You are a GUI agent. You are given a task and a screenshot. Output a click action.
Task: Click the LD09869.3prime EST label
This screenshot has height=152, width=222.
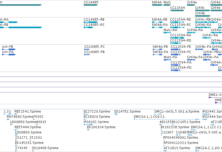[x=28, y=132]
